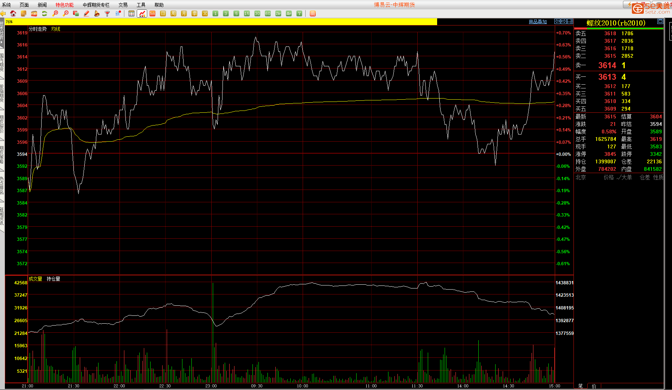Click the red-green buy/sell ratio bar
Screen dimensions: 672x390
pyautogui.click(x=619, y=28)
